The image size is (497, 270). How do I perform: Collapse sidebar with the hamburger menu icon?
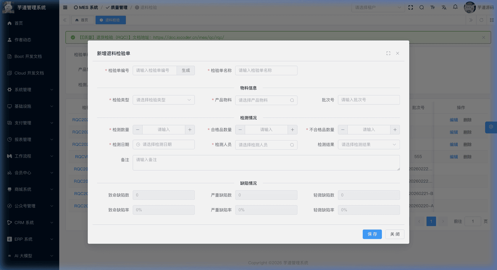[x=65, y=8]
